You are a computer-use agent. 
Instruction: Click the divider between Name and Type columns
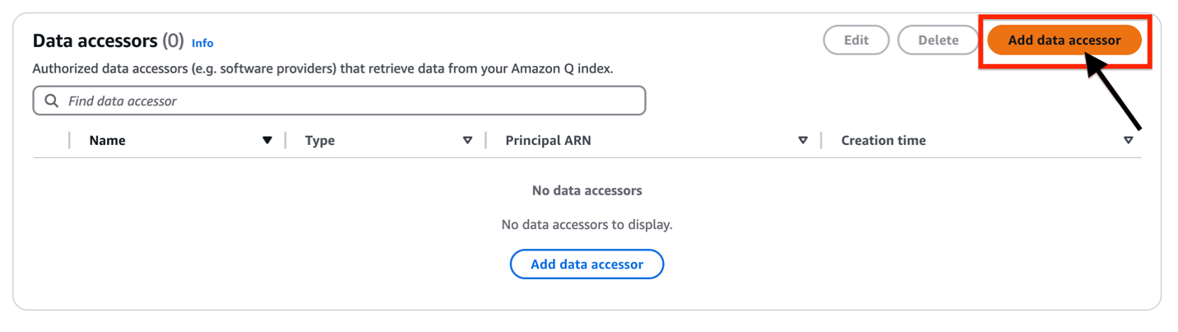click(x=285, y=141)
